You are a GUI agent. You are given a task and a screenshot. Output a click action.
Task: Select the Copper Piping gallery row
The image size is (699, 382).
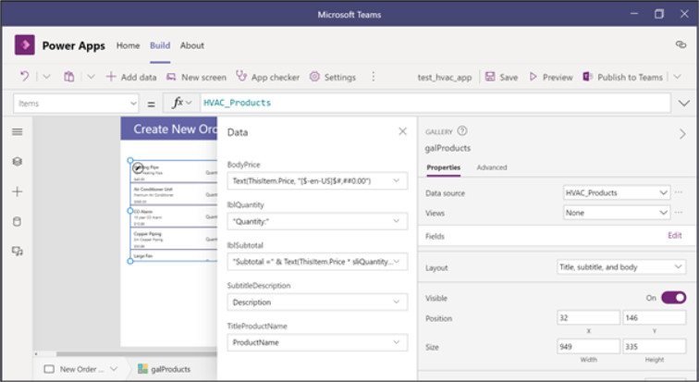click(x=174, y=239)
